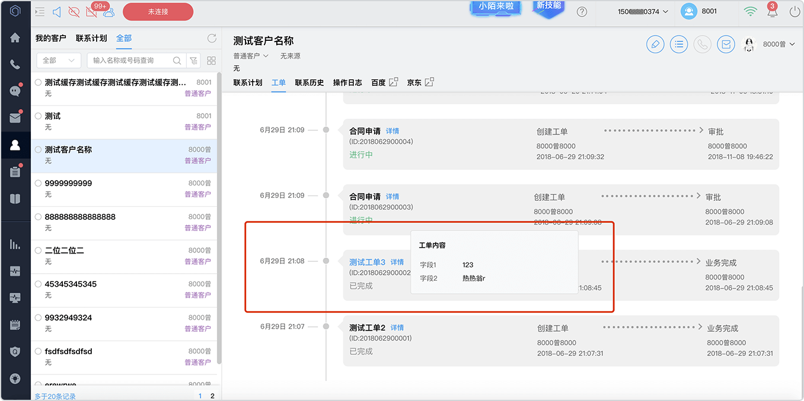Image resolution: width=804 pixels, height=401 pixels.
Task: Open 详情 for 合同申请 ID 2018062900003
Action: pyautogui.click(x=393, y=197)
